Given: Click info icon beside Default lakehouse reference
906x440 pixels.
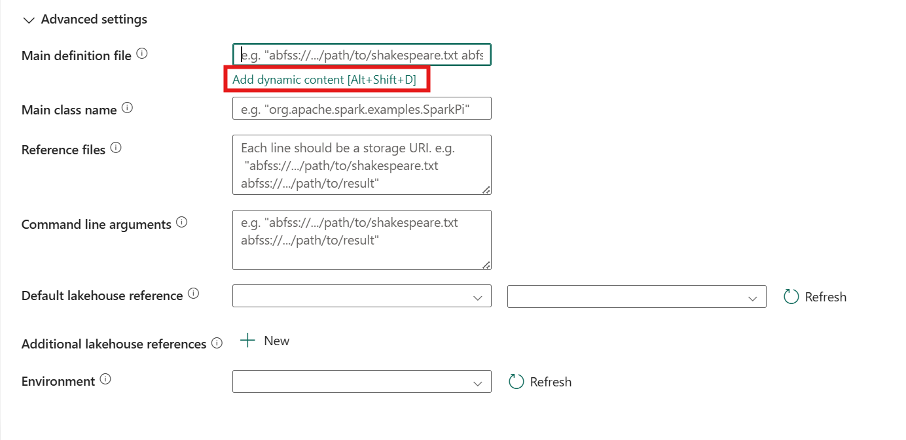Looking at the screenshot, I should pos(194,294).
